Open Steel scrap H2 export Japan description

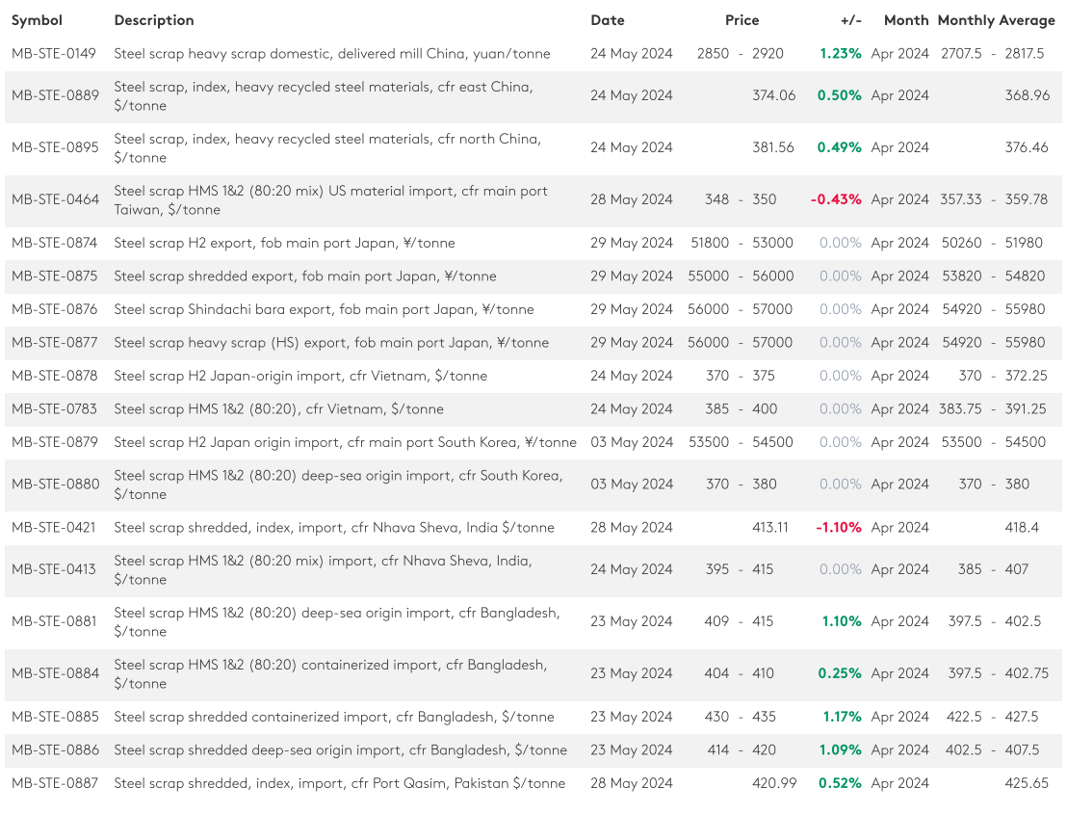pos(284,243)
